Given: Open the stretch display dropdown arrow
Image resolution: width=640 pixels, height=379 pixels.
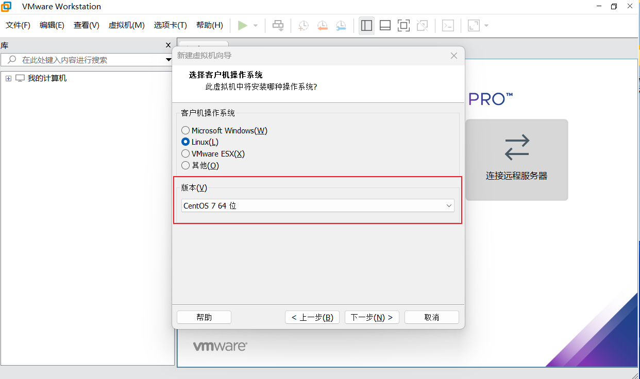Looking at the screenshot, I should (486, 26).
